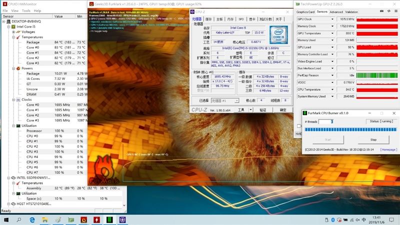This screenshot has height=225, width=400.
Task: Switch to the GPU-Z Graphics Card tab
Action: [x=305, y=12]
